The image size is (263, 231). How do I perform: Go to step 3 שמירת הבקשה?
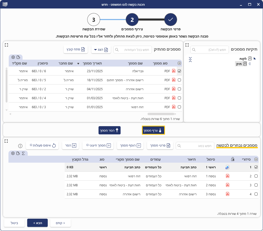click(x=94, y=20)
